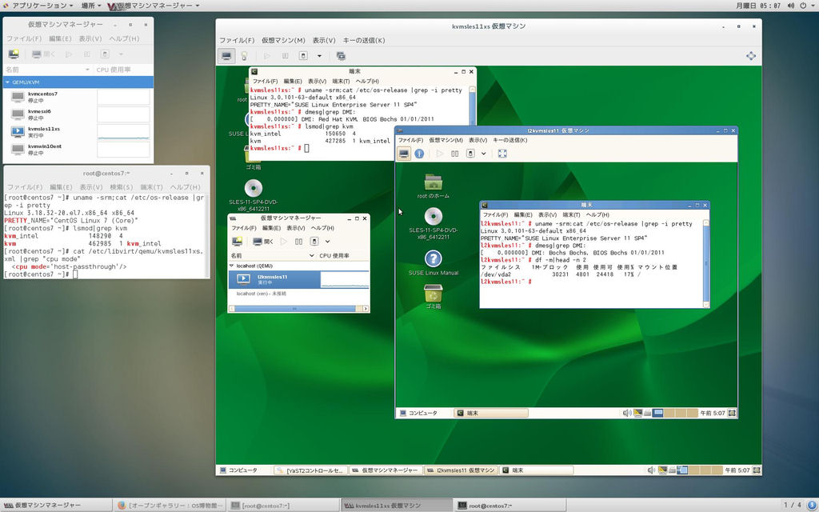Select the kvmcentos7 virtual machine row
The image size is (819, 512).
[x=78, y=97]
